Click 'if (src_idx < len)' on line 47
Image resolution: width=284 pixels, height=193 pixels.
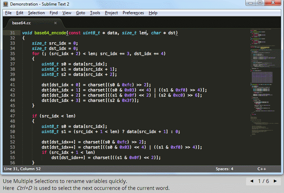click(54, 116)
